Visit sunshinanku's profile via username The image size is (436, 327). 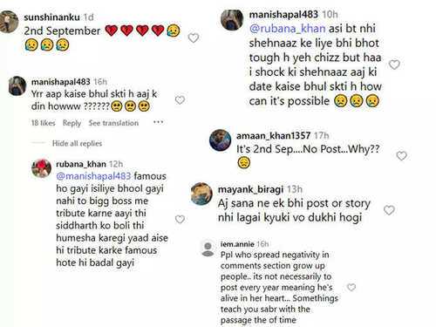(x=51, y=17)
